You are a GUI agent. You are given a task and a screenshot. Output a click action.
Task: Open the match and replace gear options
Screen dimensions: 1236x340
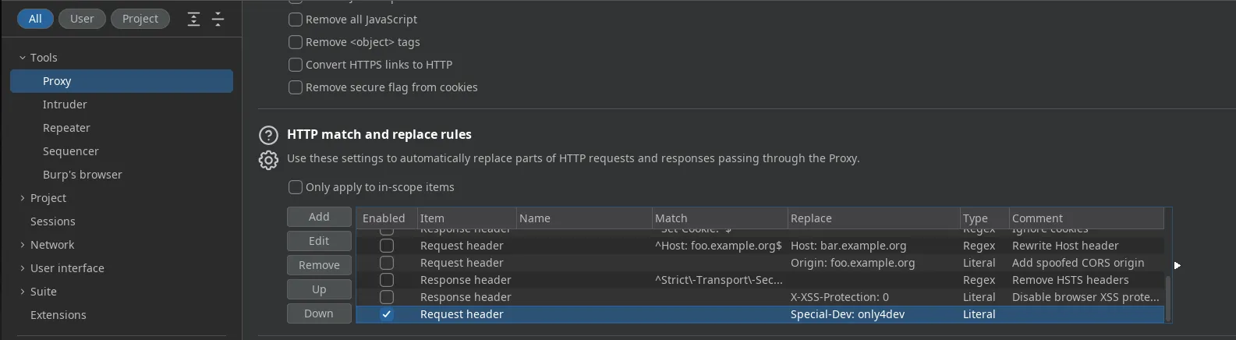pyautogui.click(x=268, y=160)
